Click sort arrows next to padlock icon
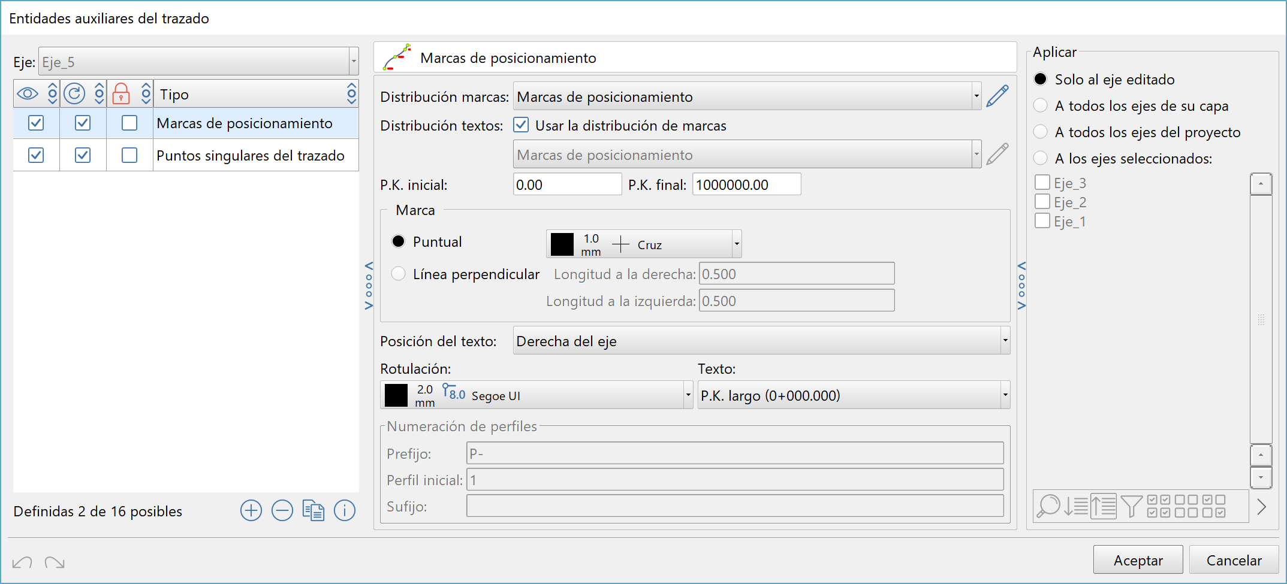This screenshot has width=1287, height=584. pos(146,94)
